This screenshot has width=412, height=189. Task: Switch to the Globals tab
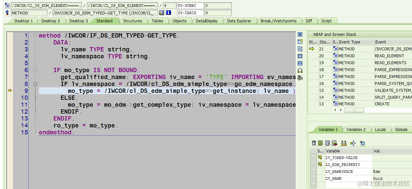tap(401, 129)
